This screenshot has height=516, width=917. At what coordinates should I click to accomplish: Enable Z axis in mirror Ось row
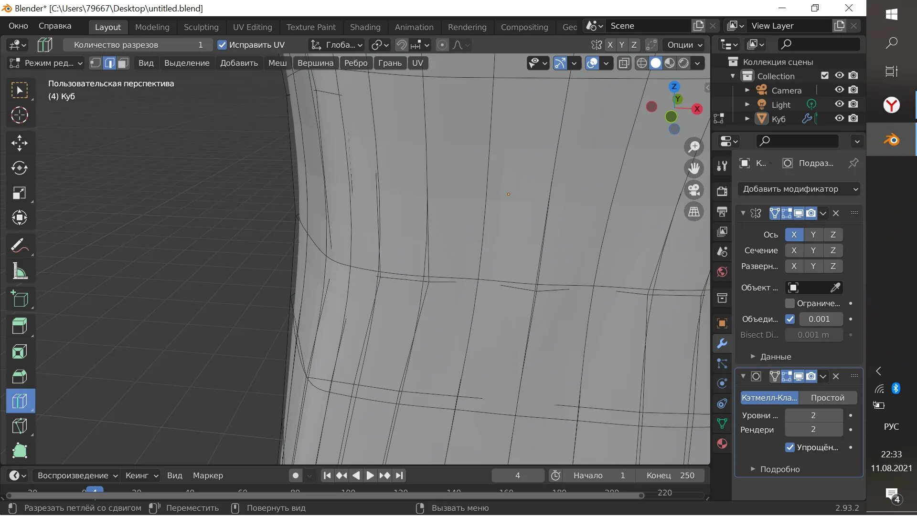(x=833, y=235)
